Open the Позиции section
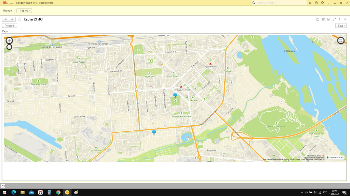The width and height of the screenshot is (350, 196). pos(8,11)
